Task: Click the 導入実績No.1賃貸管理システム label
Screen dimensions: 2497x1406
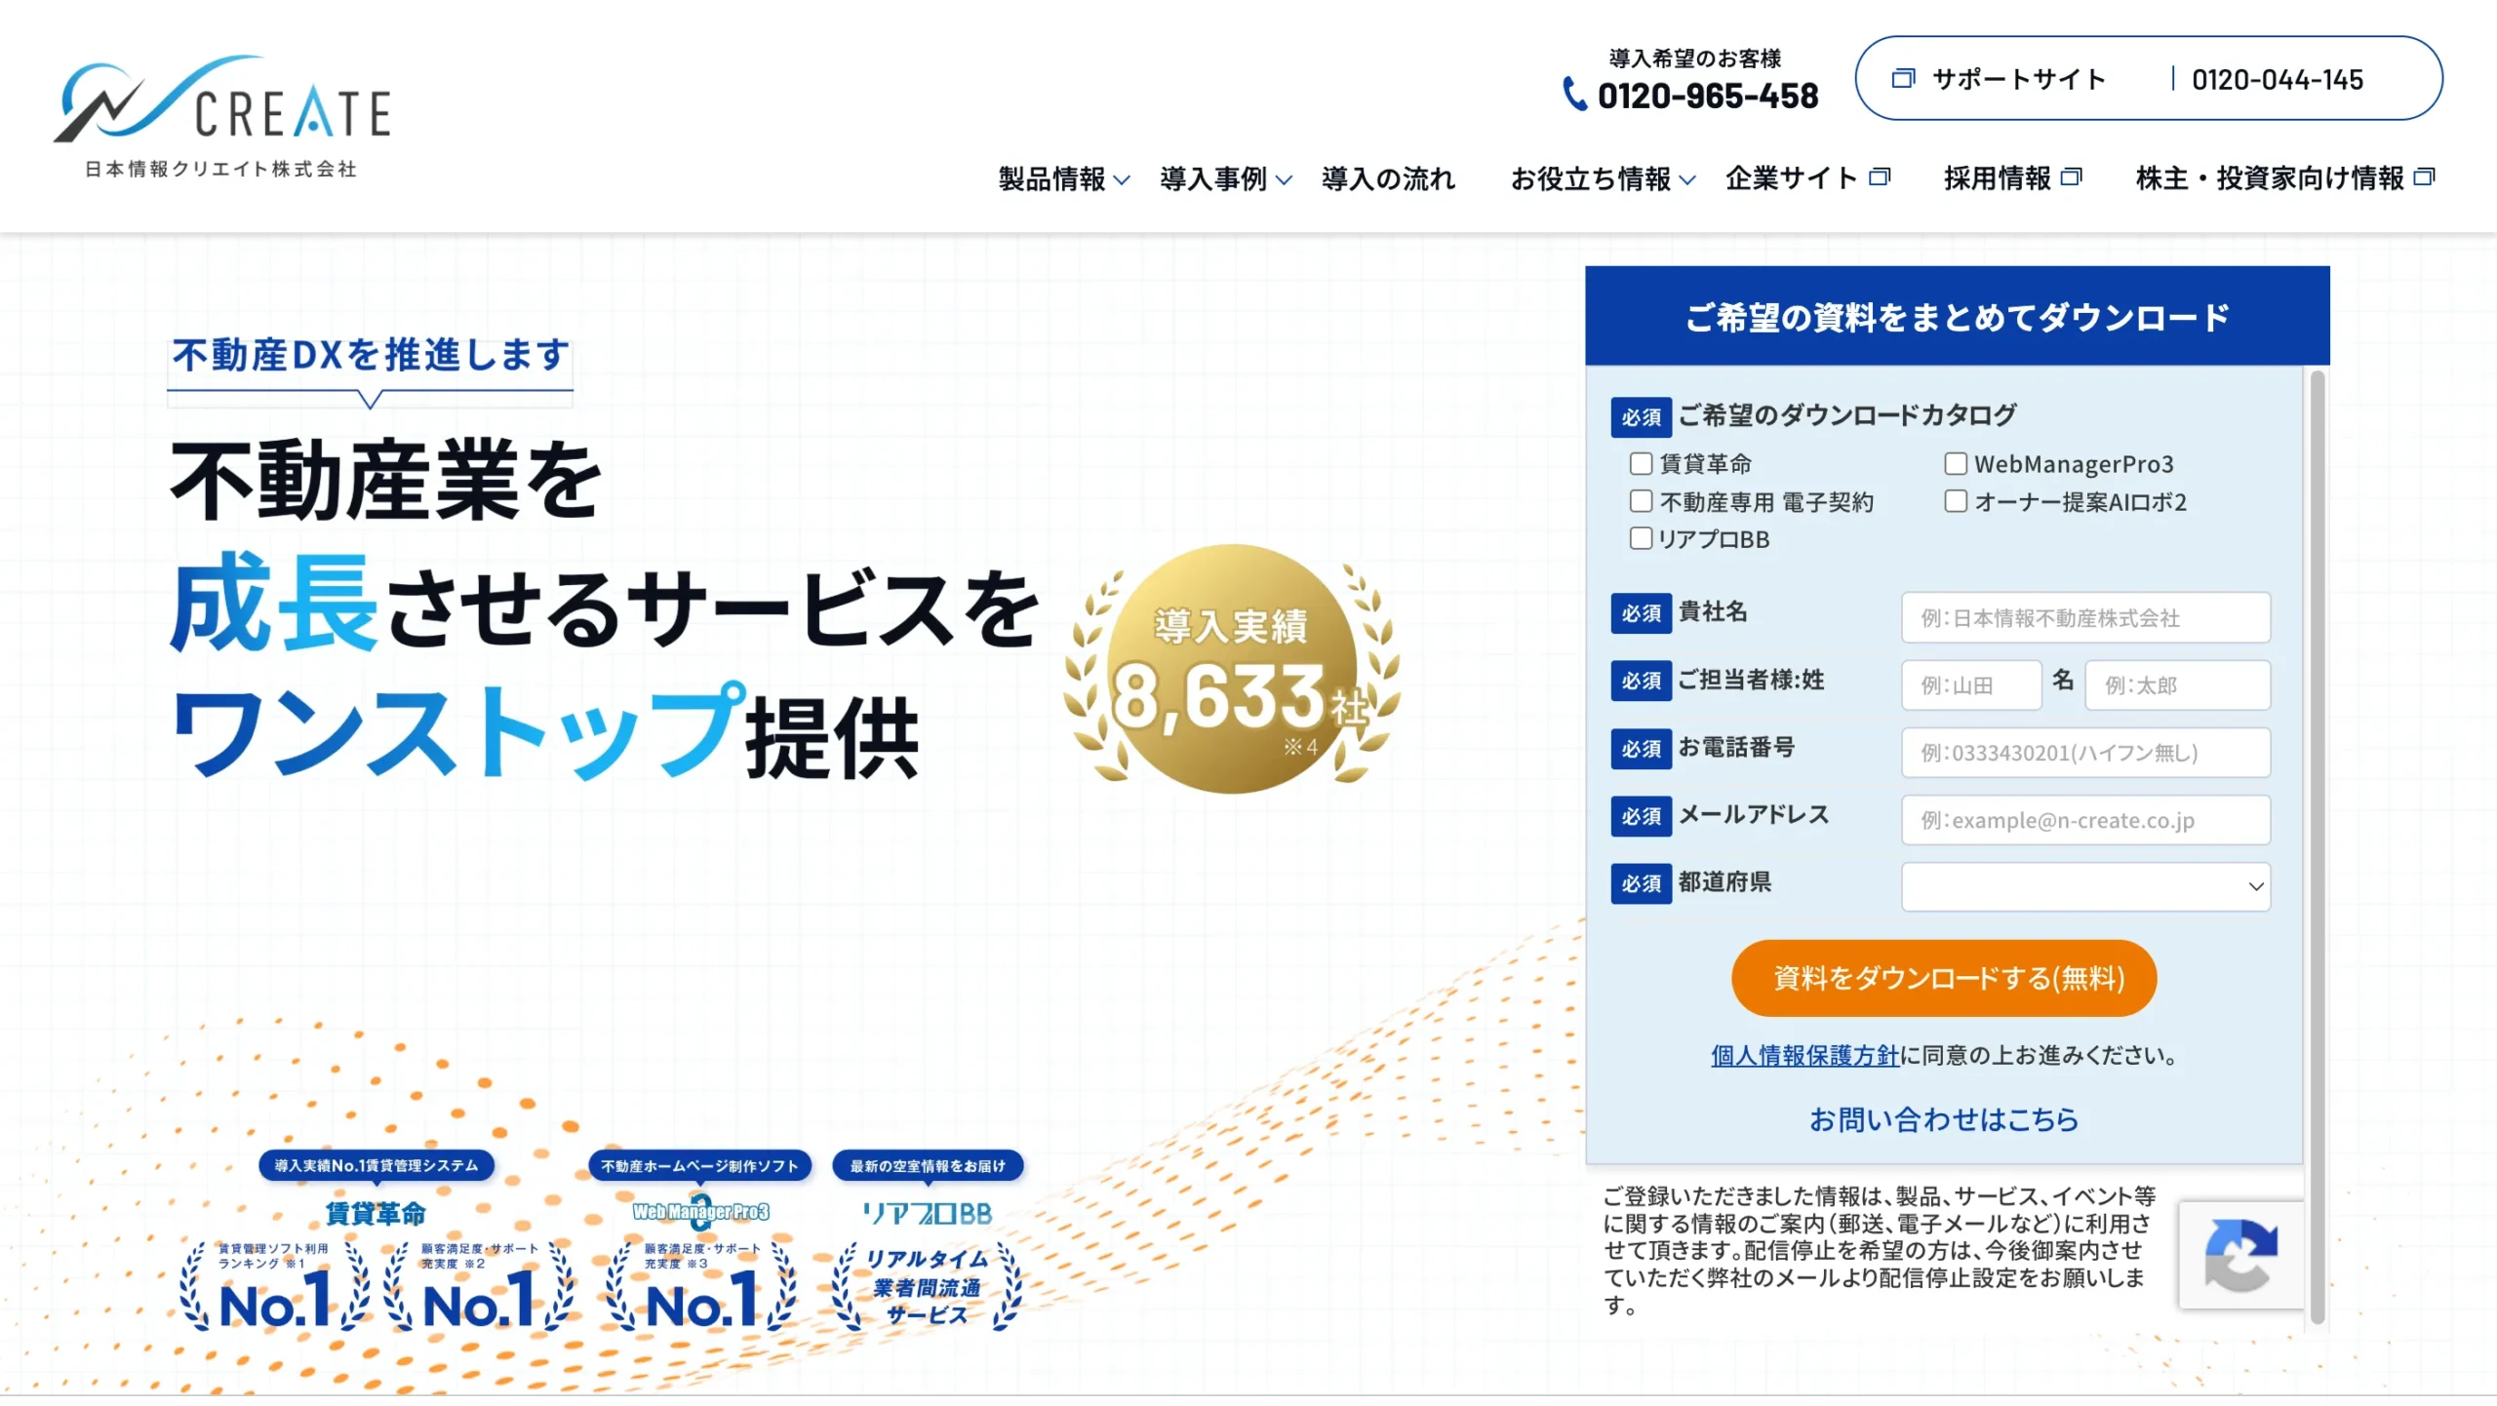Action: (x=377, y=1165)
